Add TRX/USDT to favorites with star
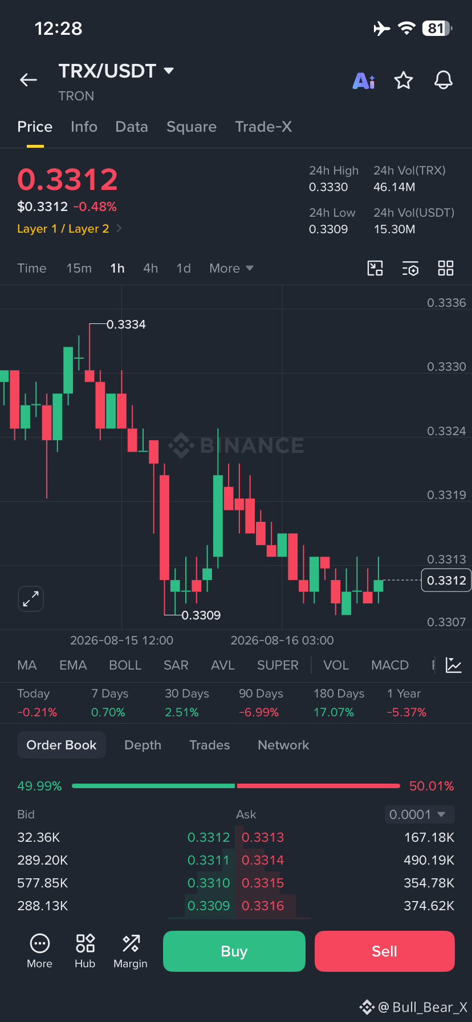472x1022 pixels. [x=404, y=80]
